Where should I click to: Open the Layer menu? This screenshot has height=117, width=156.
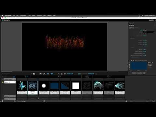click(x=29, y=16)
